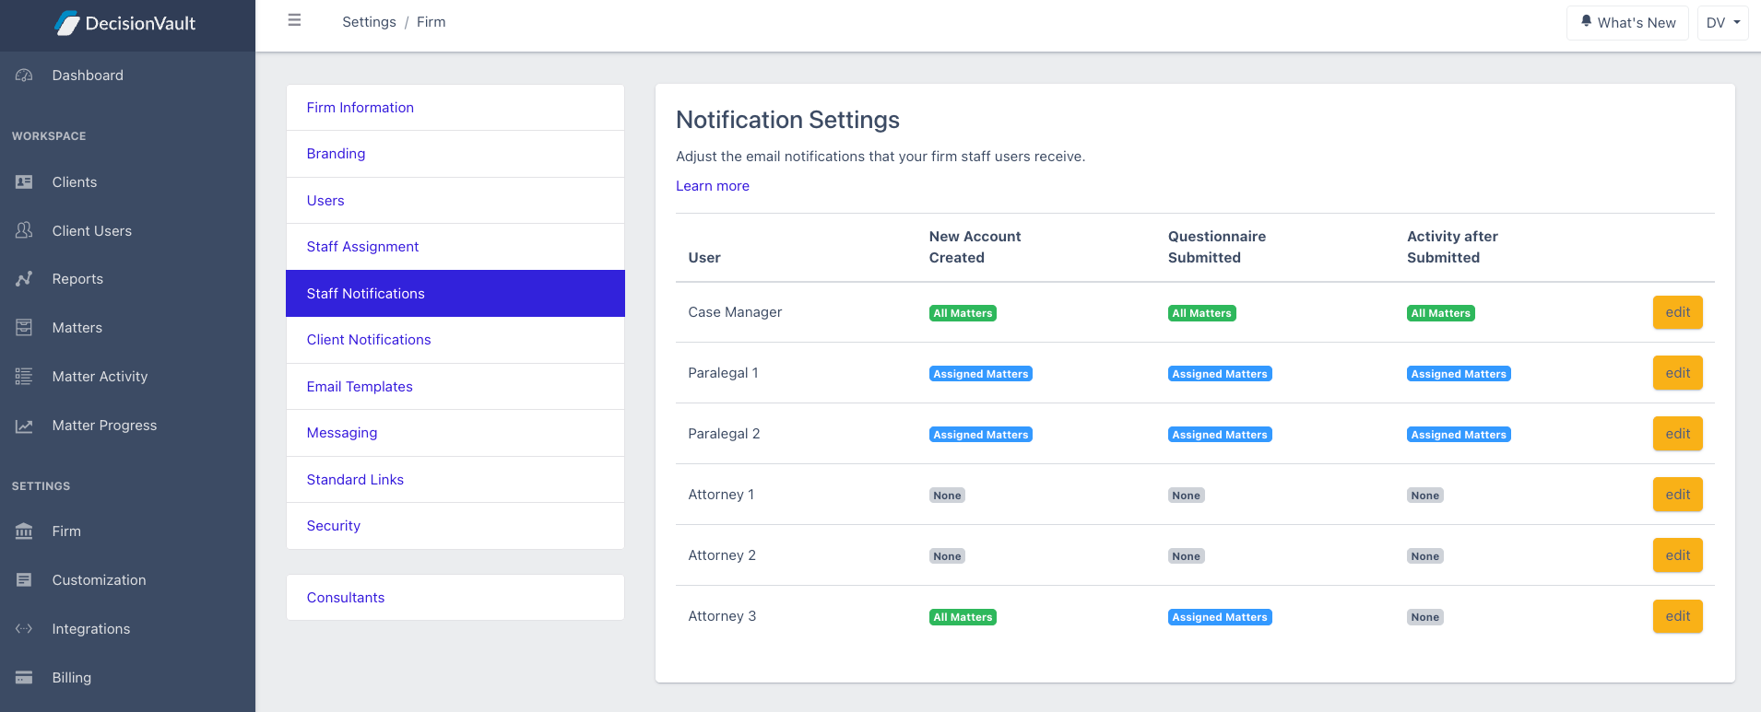
Task: Click the Clients card icon
Action: [x=24, y=182]
